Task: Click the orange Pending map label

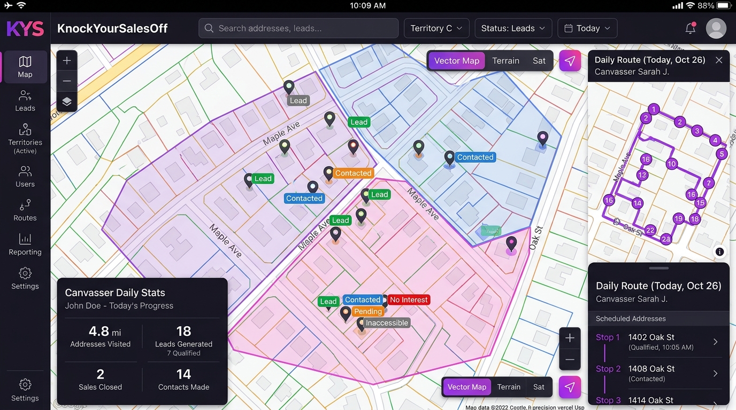Action: [368, 311]
